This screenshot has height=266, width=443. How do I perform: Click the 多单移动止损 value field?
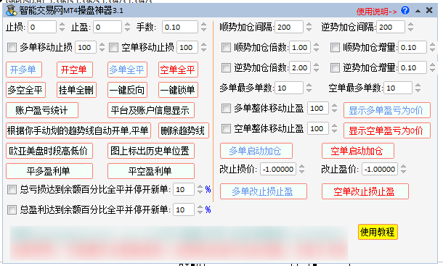86,47
